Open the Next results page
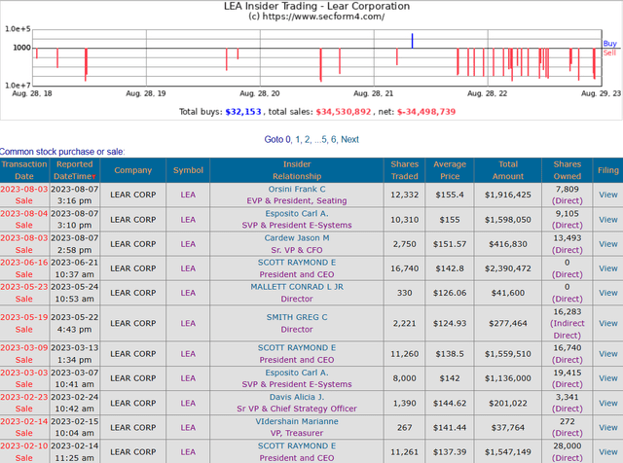Image resolution: width=623 pixels, height=463 pixels. point(350,140)
